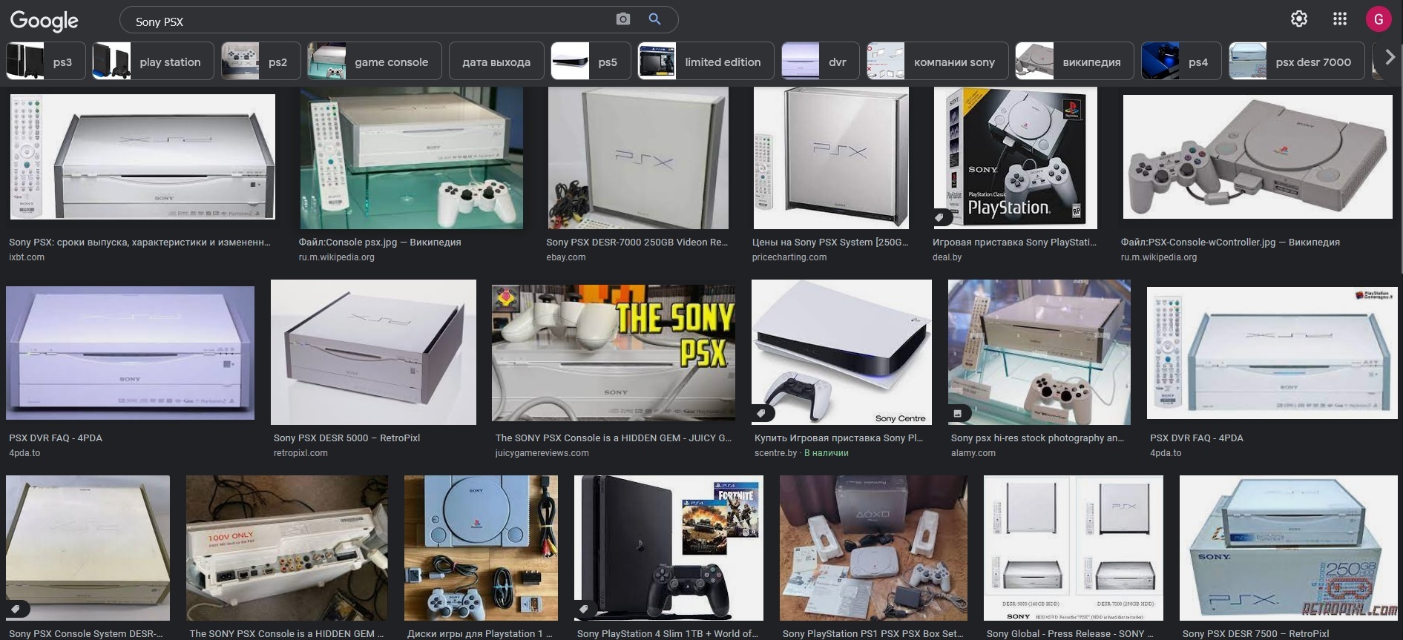Open link Файл:Console psx.jpg — Википедия
Screen dimensions: 1403x640
tap(380, 243)
